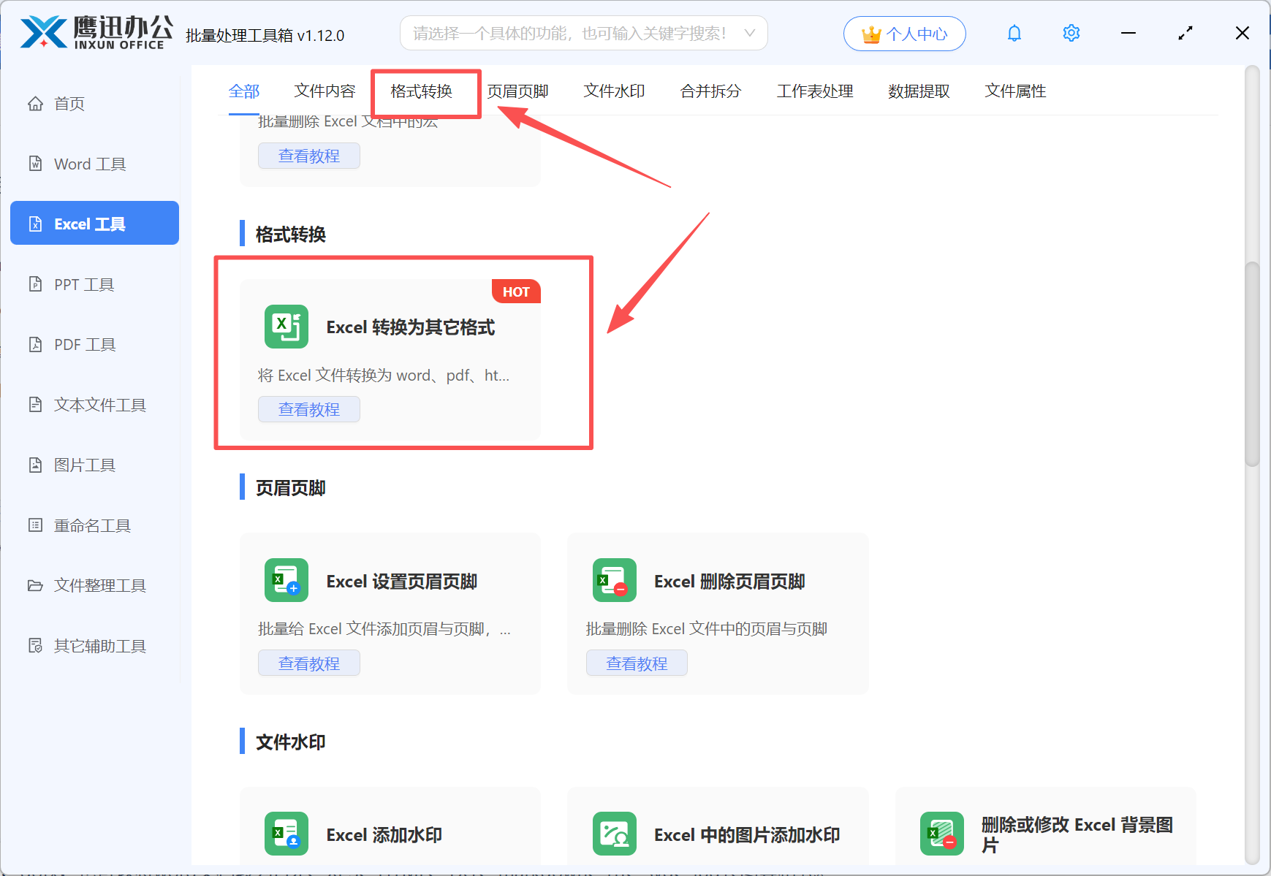Select the 工作表处理 tab

[x=815, y=91]
